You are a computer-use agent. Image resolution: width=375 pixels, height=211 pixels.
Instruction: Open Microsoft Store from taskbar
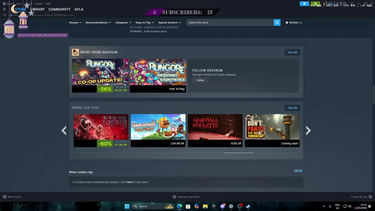click(188, 206)
